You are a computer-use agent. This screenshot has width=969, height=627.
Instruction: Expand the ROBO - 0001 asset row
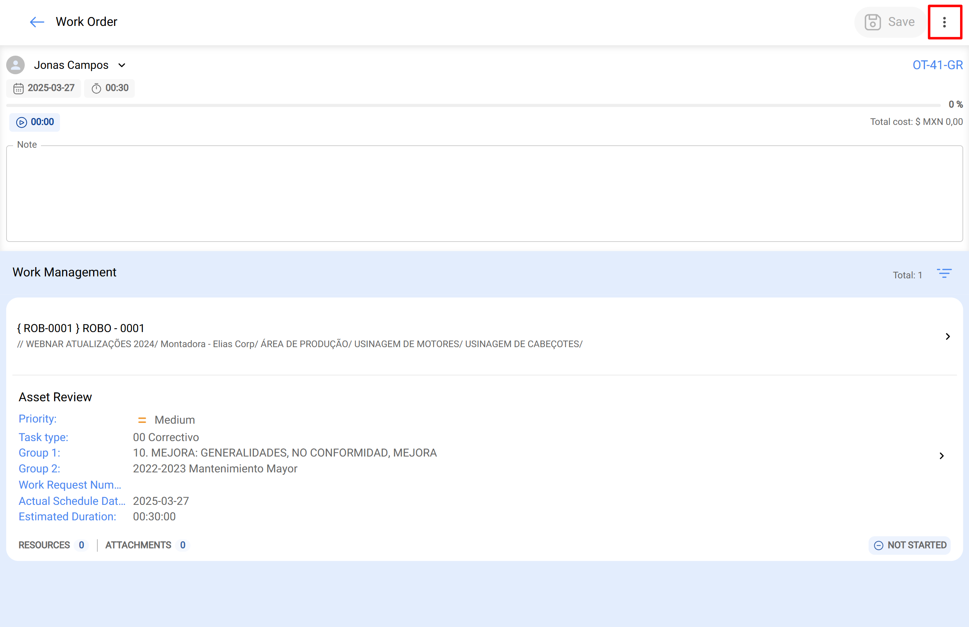tap(948, 336)
